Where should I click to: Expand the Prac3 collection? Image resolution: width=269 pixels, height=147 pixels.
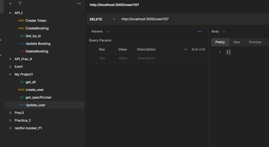pos(10,113)
